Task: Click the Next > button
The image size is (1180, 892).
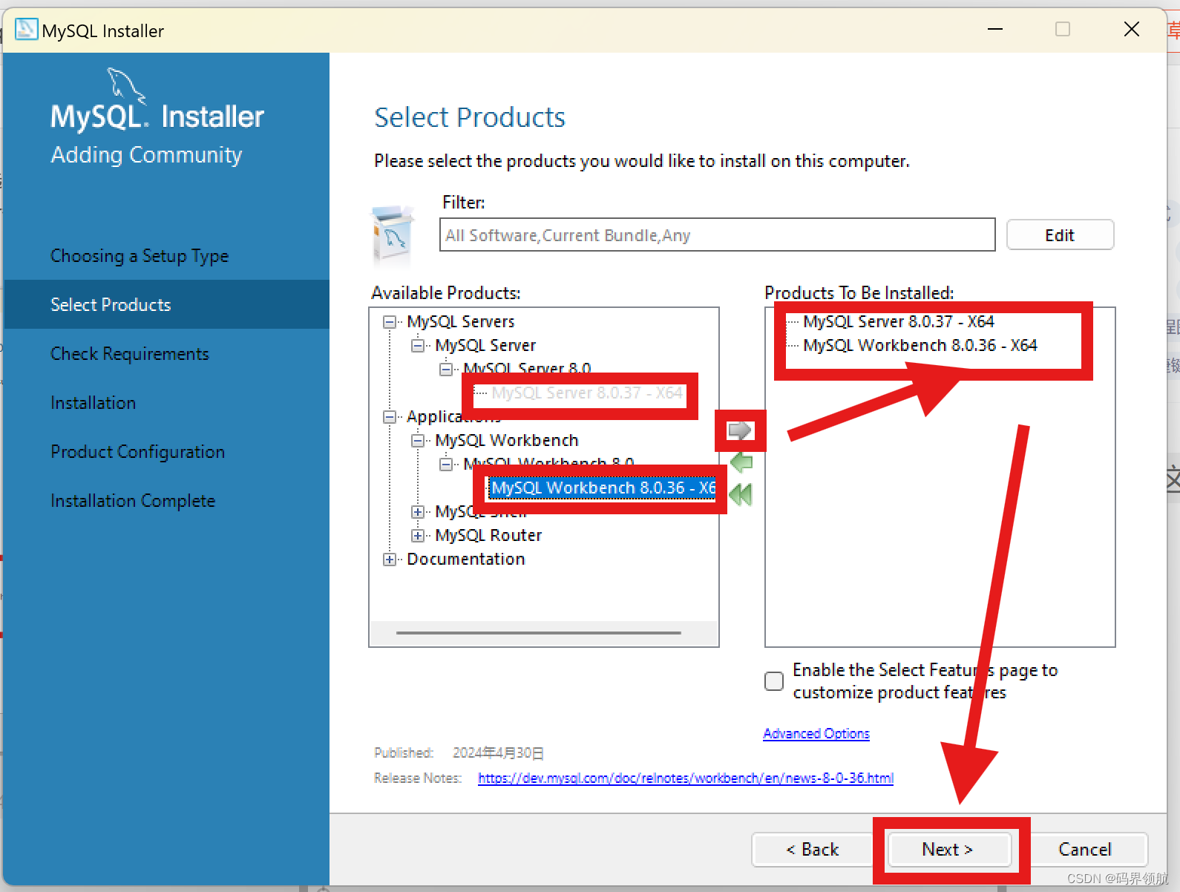Action: click(x=948, y=849)
